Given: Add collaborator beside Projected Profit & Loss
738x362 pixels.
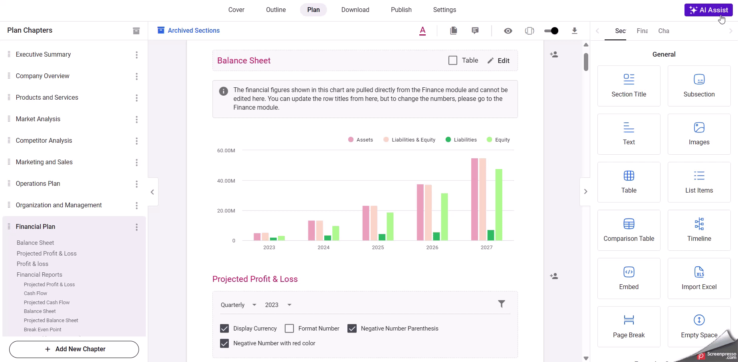Looking at the screenshot, I should coord(554,276).
